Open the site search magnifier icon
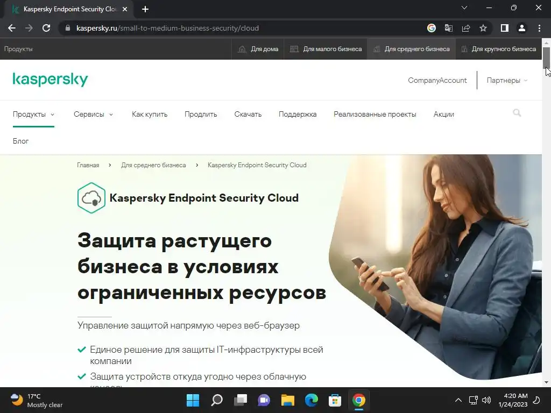Screen dimensions: 551x413 517,113
